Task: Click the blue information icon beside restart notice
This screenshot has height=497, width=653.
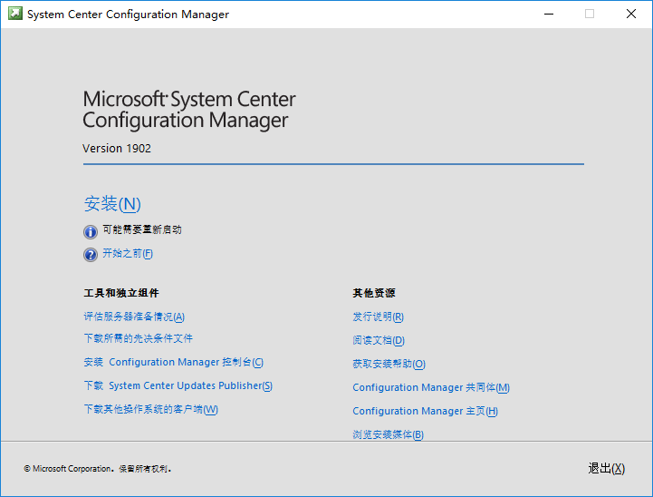Action: coord(91,231)
